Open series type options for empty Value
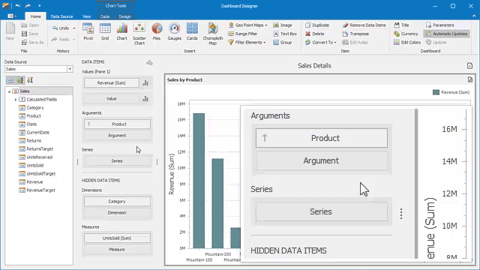Viewport: 480px width, 270px height. pyautogui.click(x=145, y=99)
